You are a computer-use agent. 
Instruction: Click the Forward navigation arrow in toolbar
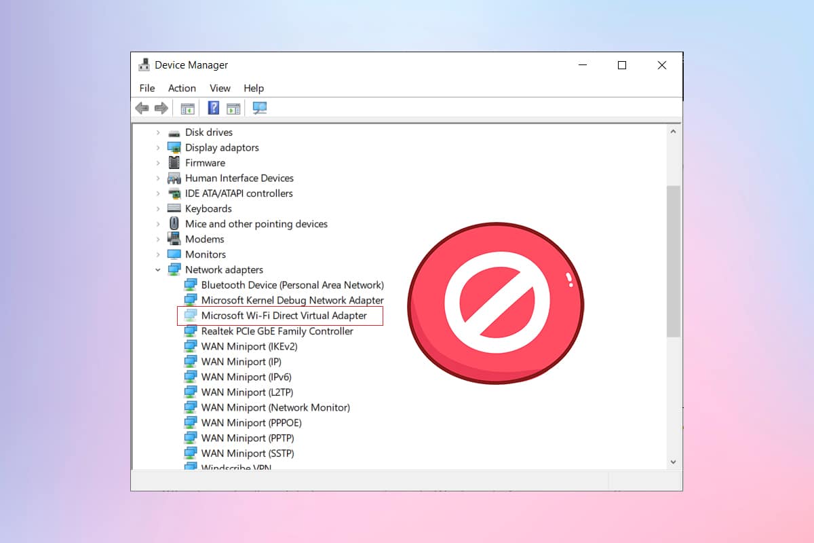pos(161,108)
